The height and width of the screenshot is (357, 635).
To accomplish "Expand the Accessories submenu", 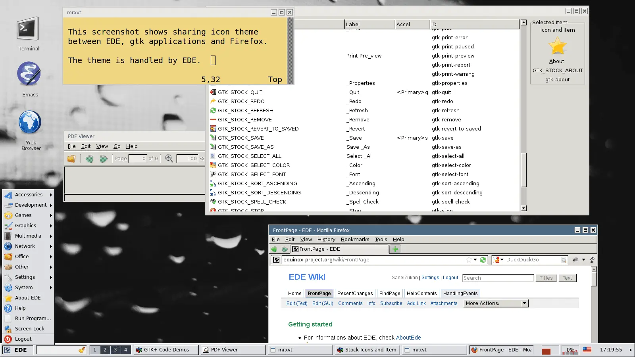I will 28,195.
